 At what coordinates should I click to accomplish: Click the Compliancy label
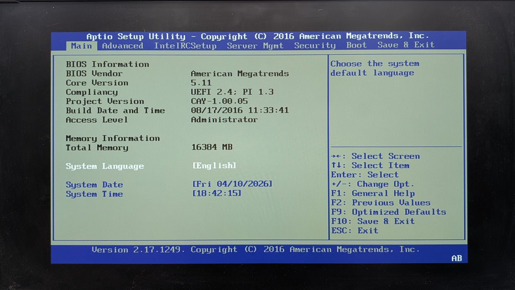click(x=92, y=92)
